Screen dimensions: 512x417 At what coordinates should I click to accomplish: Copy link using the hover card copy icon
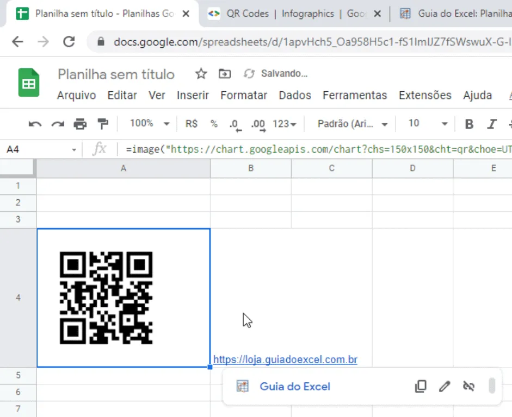(421, 387)
